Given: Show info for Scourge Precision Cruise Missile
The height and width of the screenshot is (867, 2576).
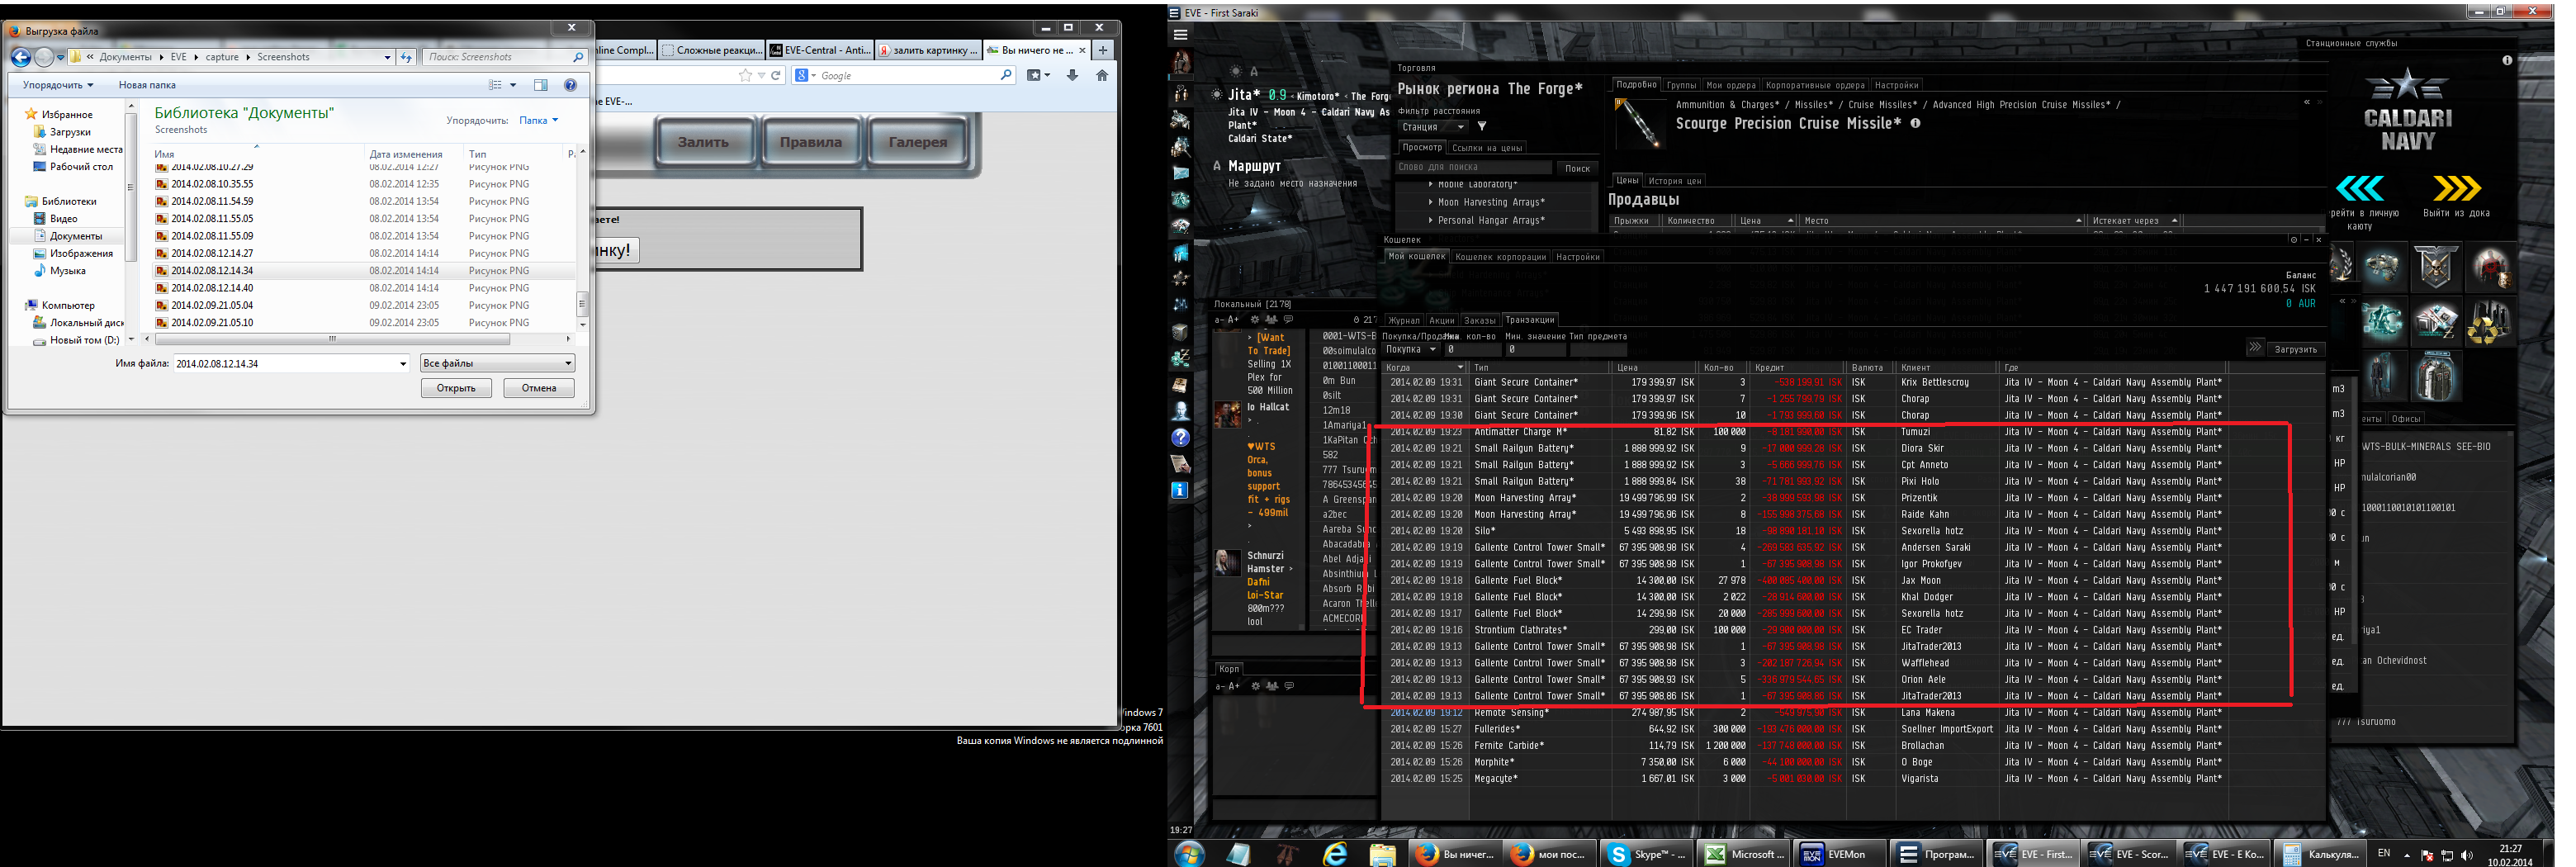Looking at the screenshot, I should 1915,124.
